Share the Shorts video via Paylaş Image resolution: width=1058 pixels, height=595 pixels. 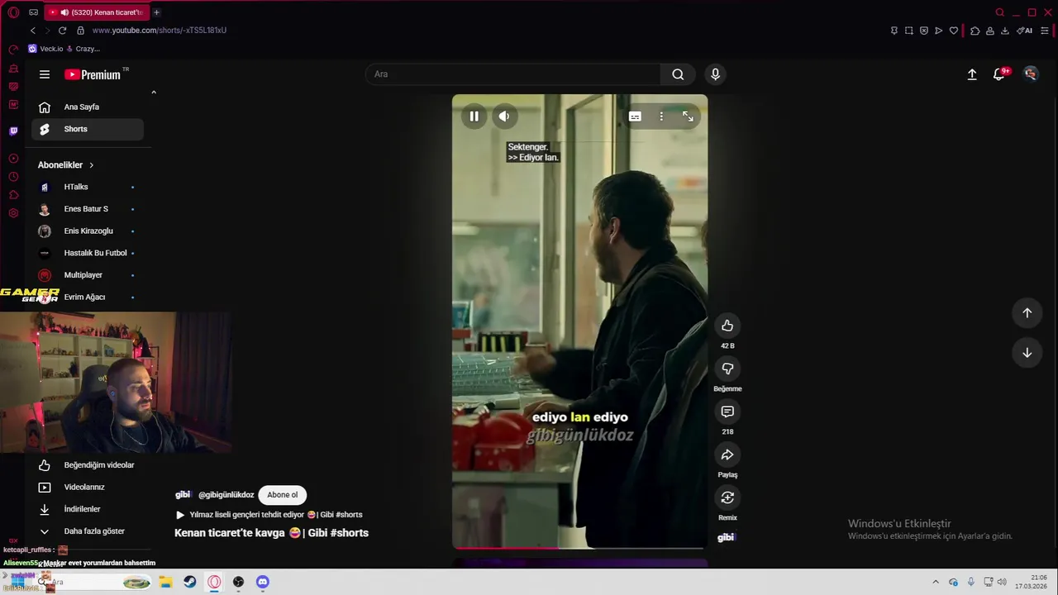(727, 455)
